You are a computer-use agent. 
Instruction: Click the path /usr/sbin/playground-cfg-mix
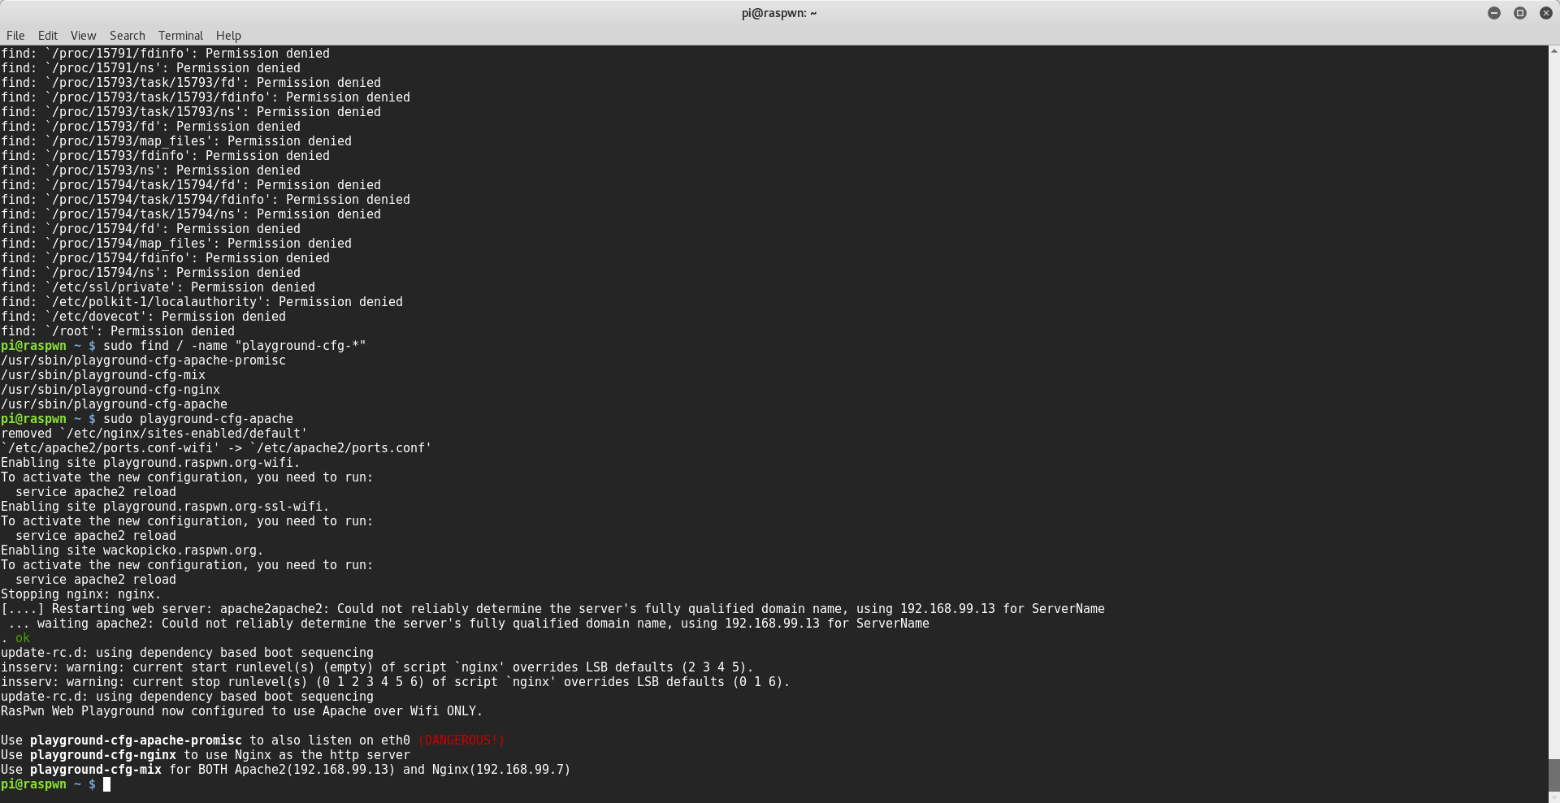pos(103,375)
